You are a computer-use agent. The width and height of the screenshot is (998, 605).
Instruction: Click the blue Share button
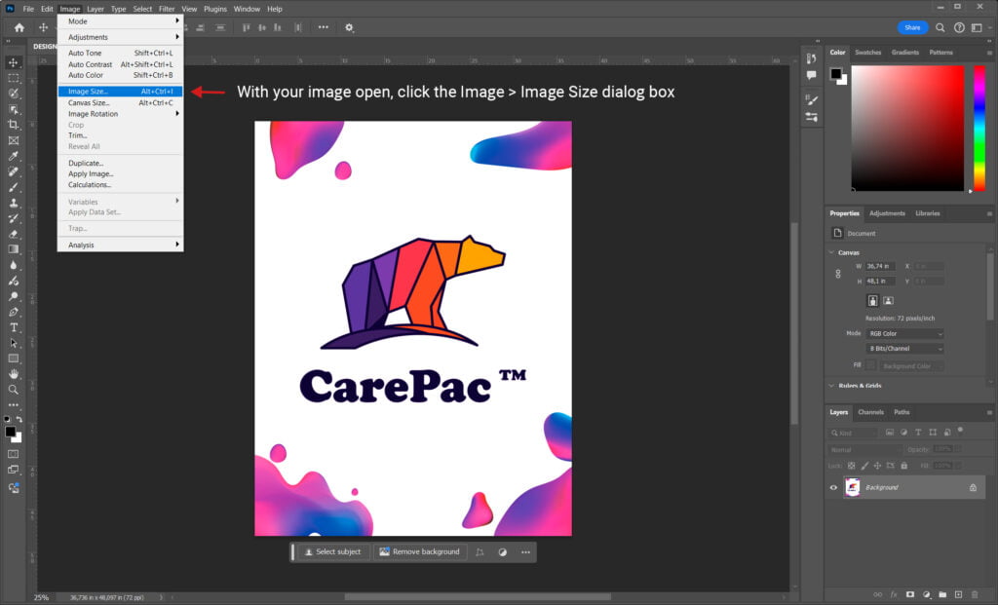click(912, 27)
